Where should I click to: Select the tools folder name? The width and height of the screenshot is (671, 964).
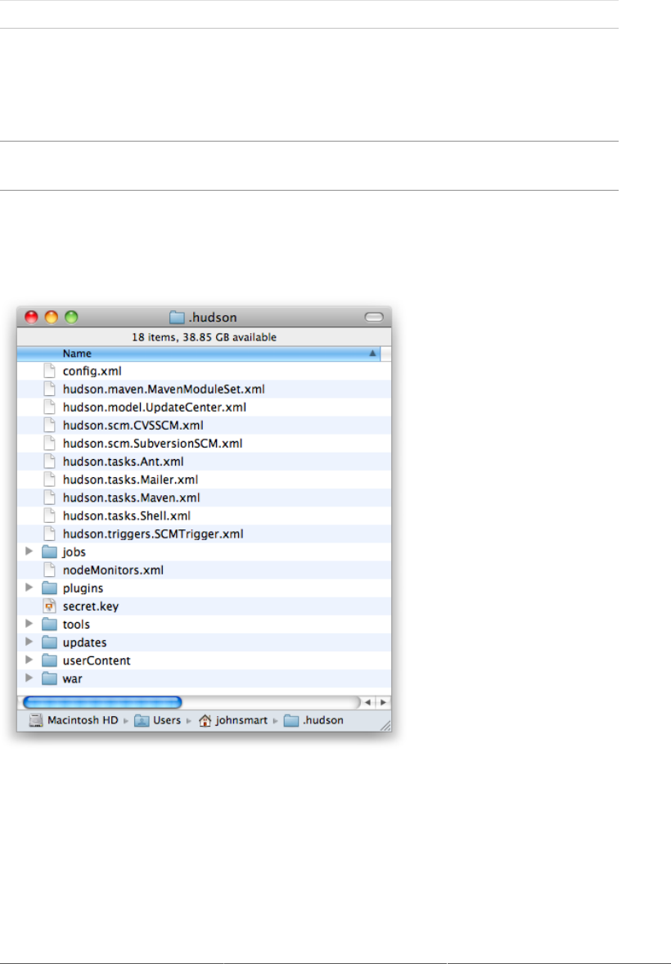point(76,624)
